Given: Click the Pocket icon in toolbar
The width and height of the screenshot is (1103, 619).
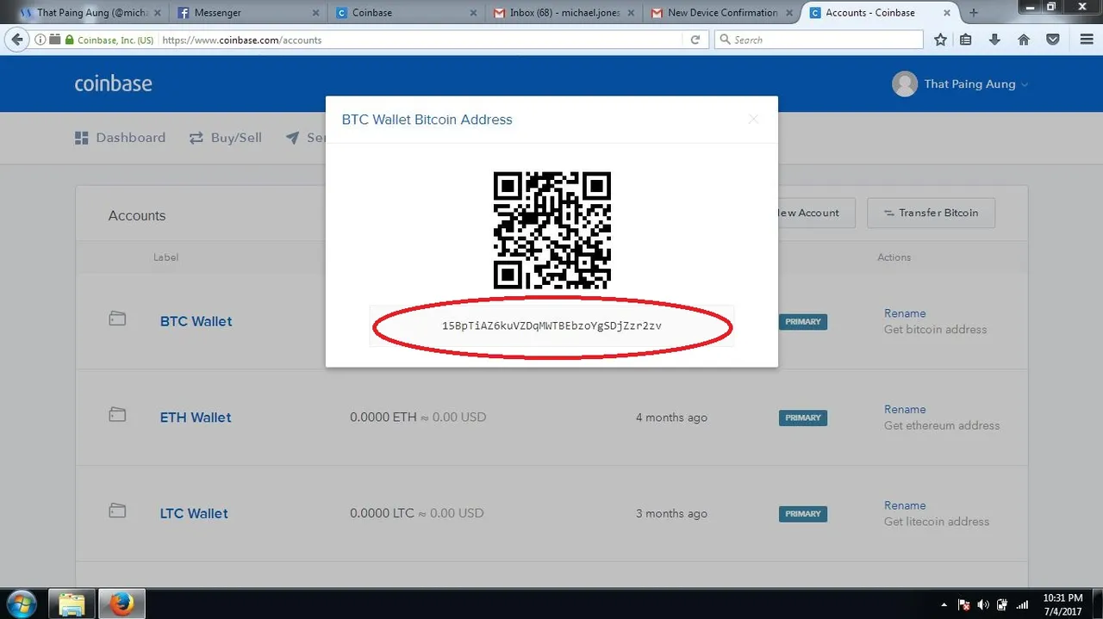Looking at the screenshot, I should pos(1053,40).
